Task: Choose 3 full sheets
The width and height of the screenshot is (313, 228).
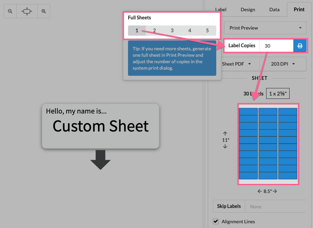Action: point(172,31)
